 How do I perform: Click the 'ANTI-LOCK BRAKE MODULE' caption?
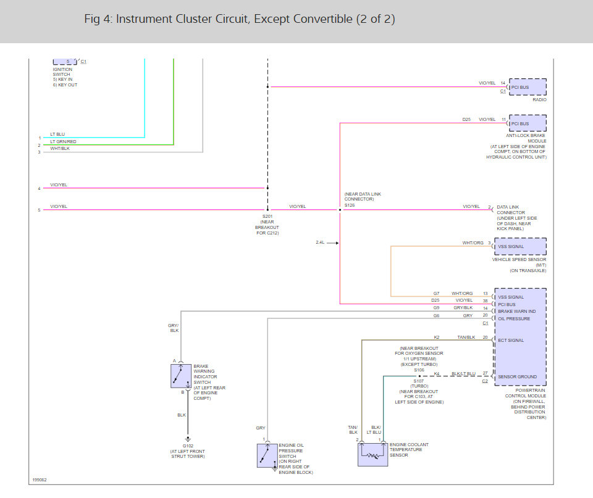click(526, 138)
